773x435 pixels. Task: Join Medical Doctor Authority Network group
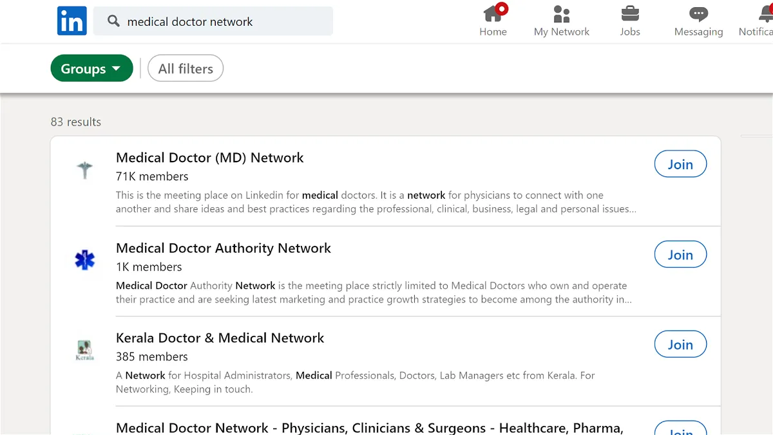coord(680,255)
